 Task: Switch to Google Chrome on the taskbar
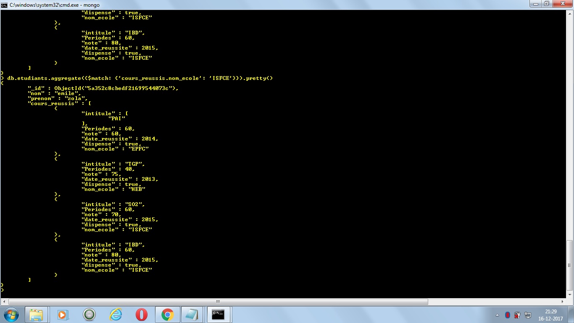168,315
